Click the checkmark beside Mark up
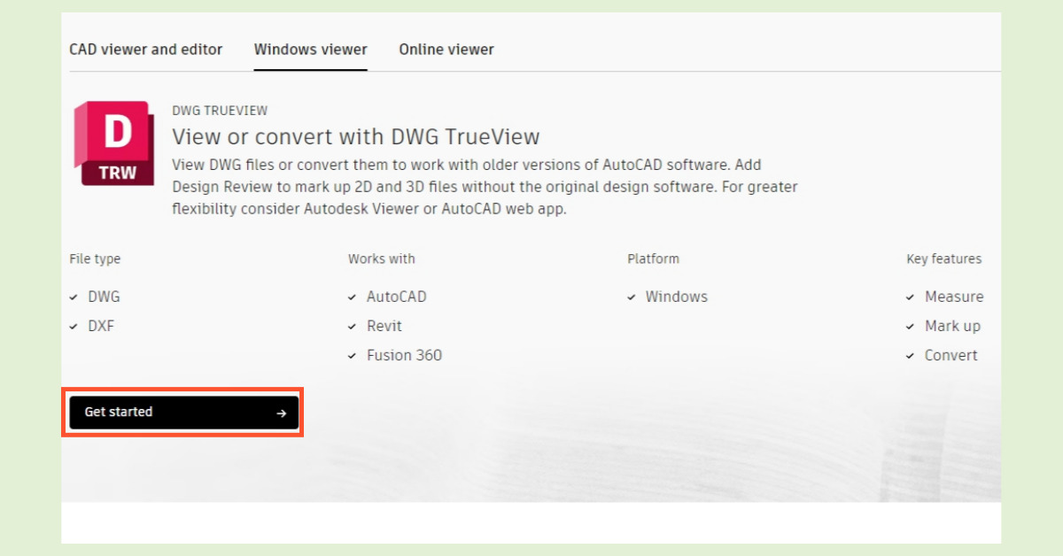The image size is (1063, 556). pos(911,327)
